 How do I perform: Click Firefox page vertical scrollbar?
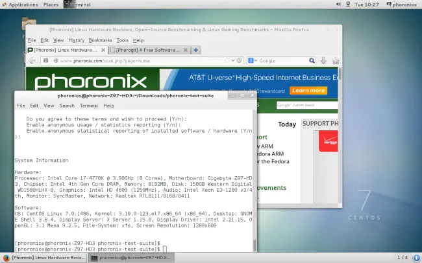point(340,74)
